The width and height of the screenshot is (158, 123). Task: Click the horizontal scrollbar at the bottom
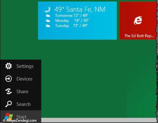pos(99,120)
